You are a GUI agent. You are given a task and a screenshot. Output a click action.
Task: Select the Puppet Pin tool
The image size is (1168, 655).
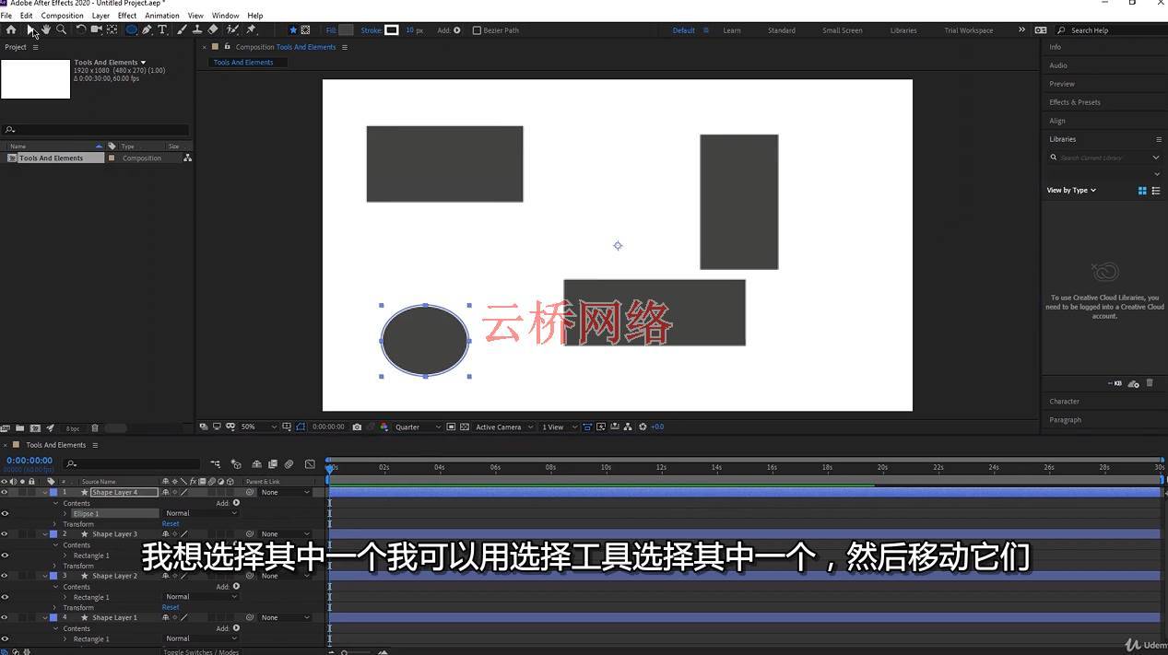tap(251, 29)
